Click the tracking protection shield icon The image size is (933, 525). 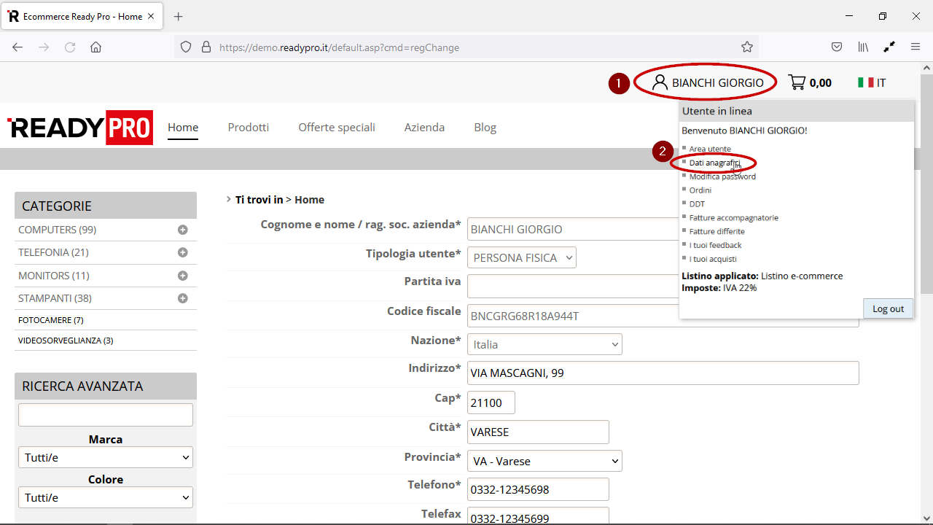(186, 46)
